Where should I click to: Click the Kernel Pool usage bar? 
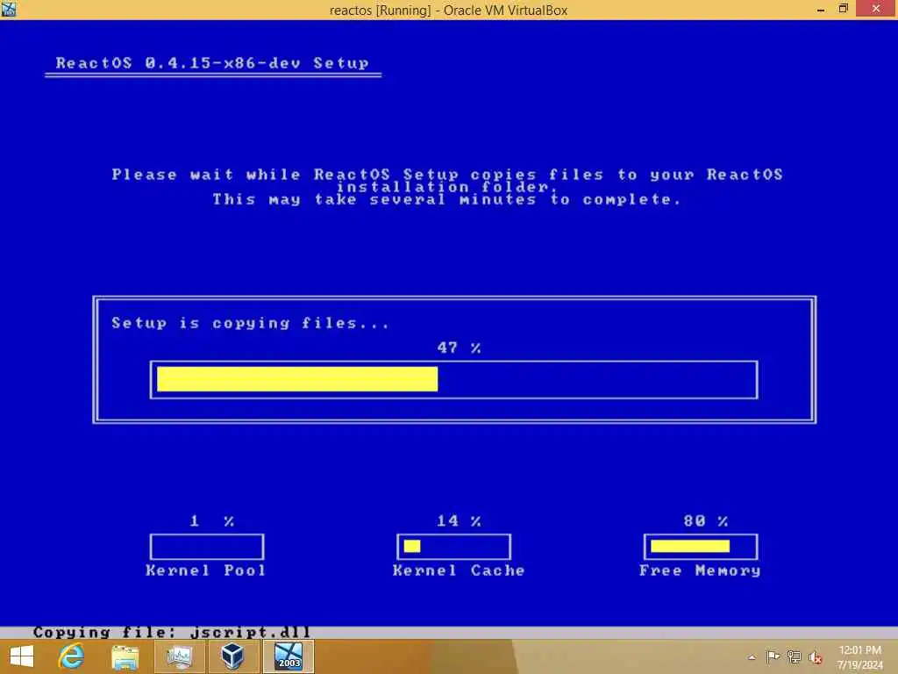pyautogui.click(x=207, y=547)
